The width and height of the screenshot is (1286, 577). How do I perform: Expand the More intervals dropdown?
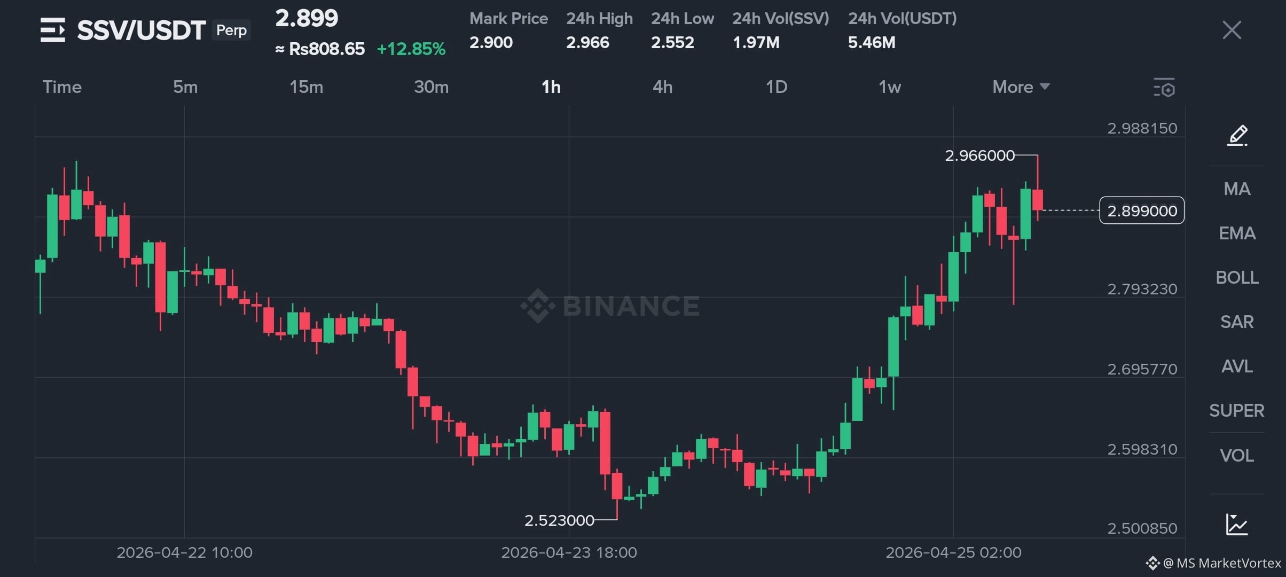[1021, 87]
